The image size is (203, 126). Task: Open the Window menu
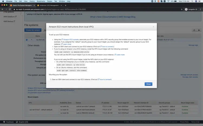pos(62,1)
